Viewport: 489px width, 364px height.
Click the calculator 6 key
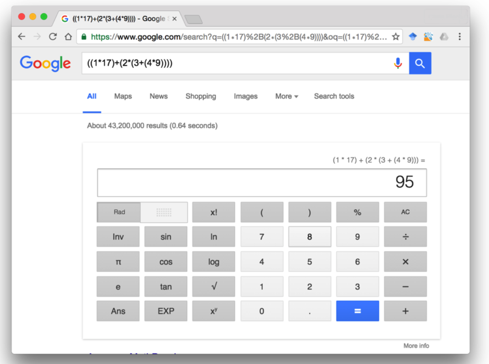tap(357, 262)
